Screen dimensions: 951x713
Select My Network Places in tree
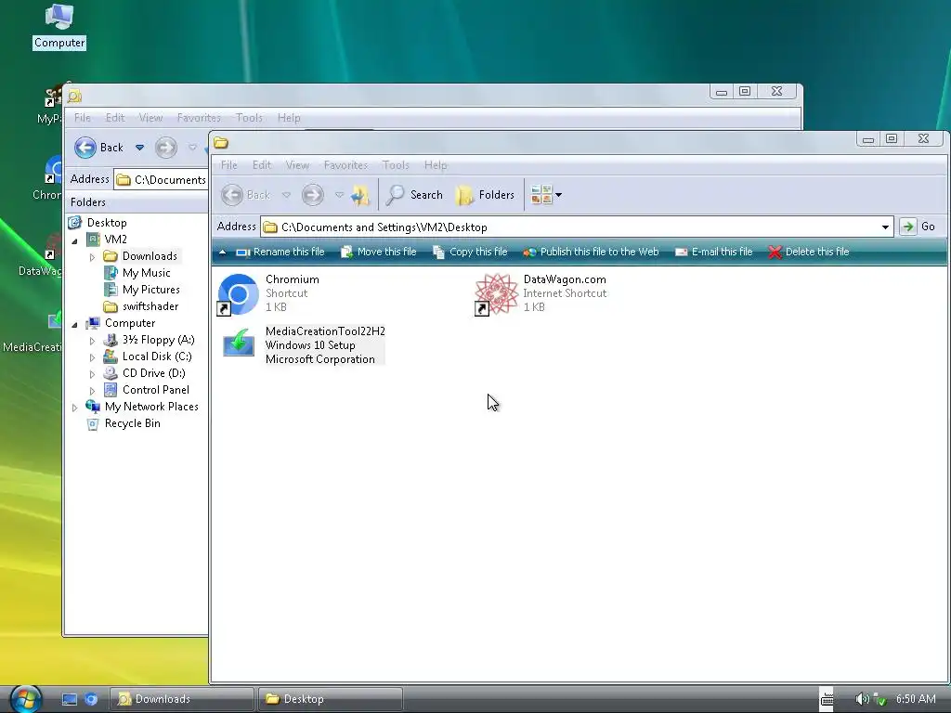pos(151,407)
